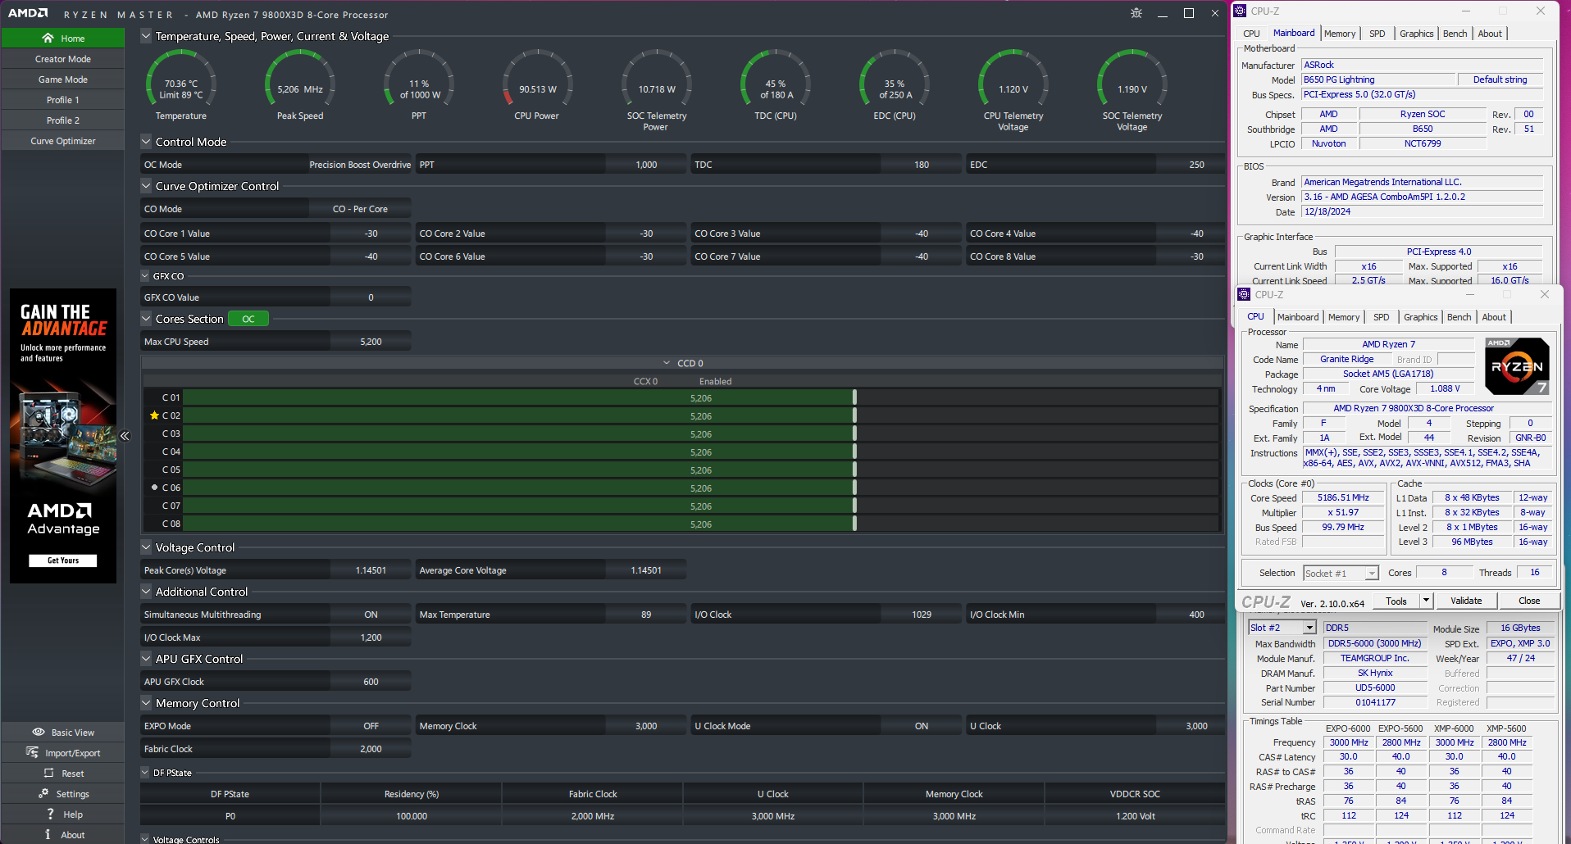
Task: Click the Max Temperature value 89
Action: (x=646, y=615)
